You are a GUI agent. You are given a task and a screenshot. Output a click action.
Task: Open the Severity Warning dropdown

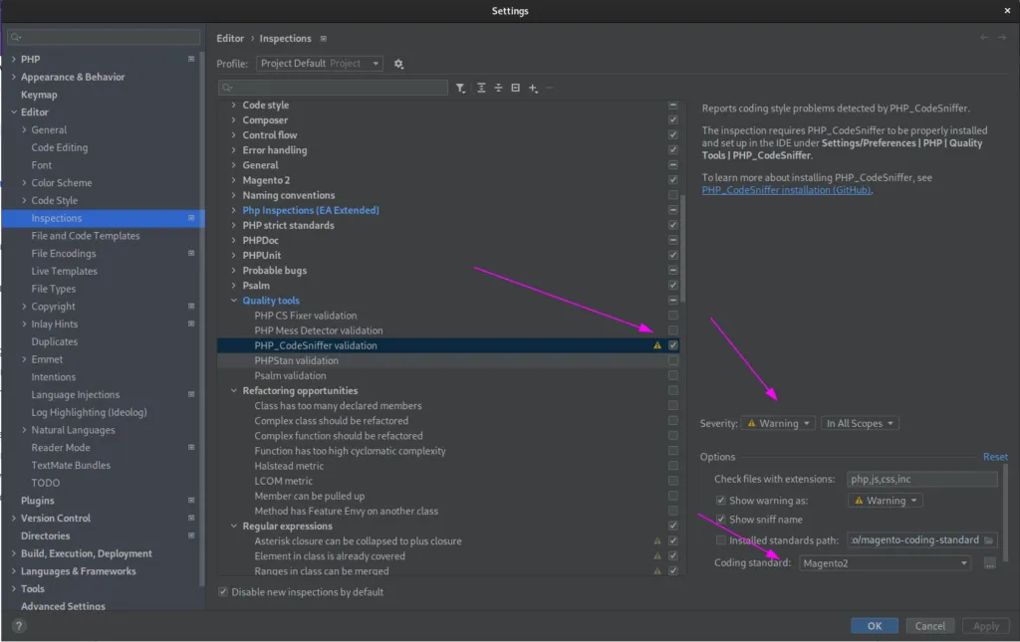[x=777, y=422]
